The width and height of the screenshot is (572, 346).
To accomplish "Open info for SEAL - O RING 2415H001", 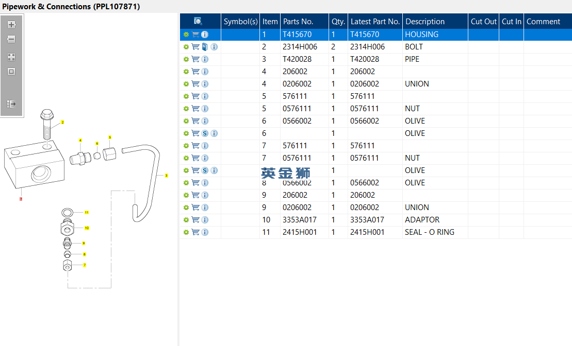I will [205, 232].
